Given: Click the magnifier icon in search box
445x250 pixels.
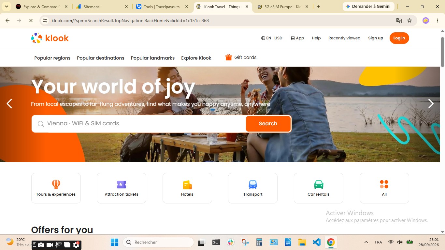Looking at the screenshot, I should tap(41, 124).
